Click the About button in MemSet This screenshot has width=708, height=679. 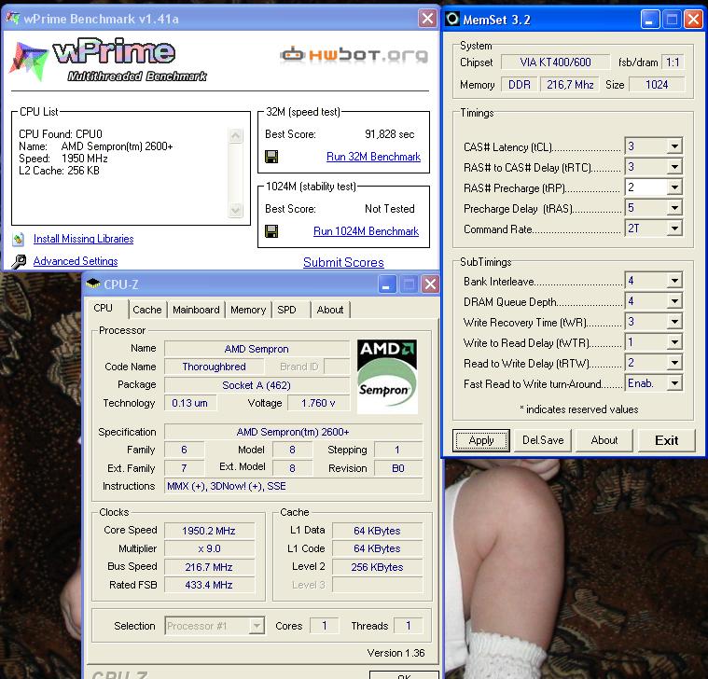[x=604, y=440]
